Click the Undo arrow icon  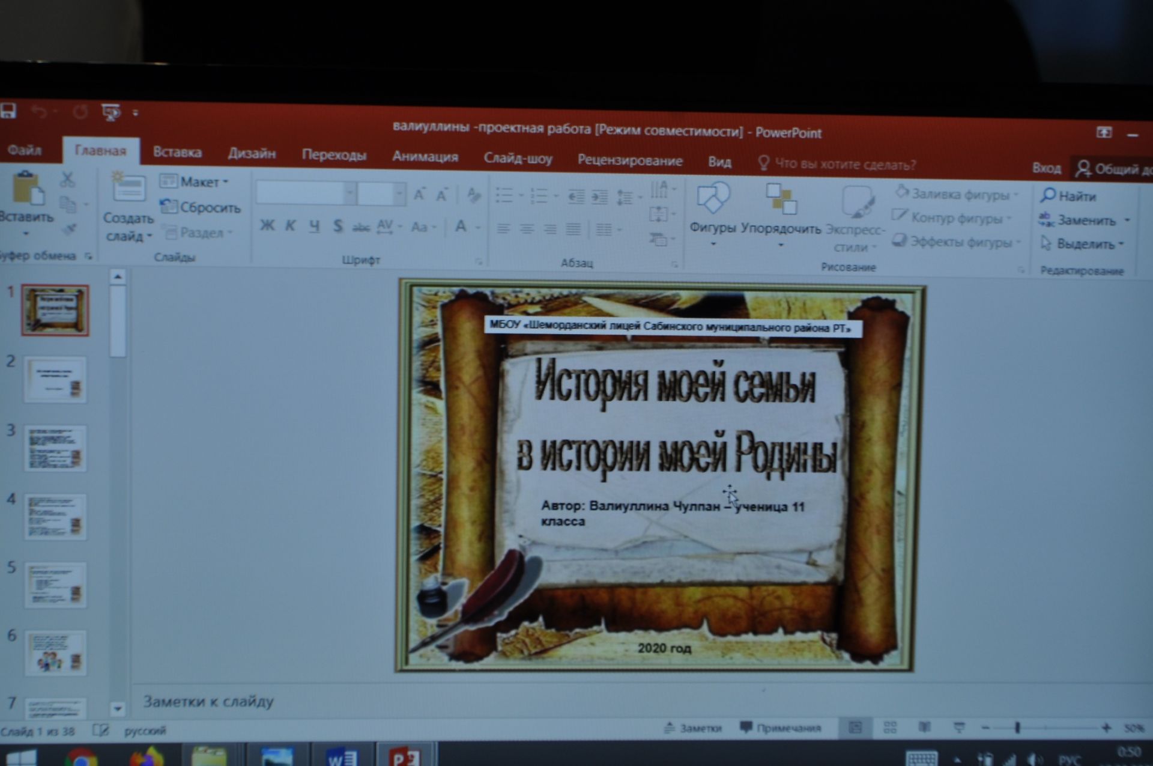pyautogui.click(x=39, y=112)
